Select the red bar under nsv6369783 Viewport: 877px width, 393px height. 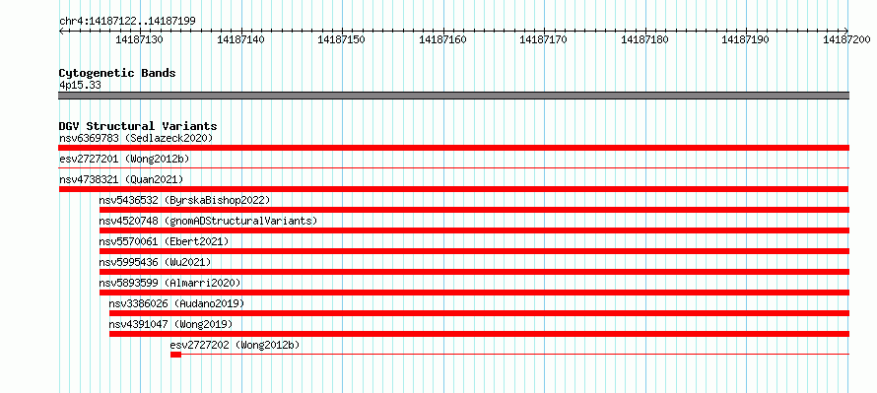click(x=453, y=148)
